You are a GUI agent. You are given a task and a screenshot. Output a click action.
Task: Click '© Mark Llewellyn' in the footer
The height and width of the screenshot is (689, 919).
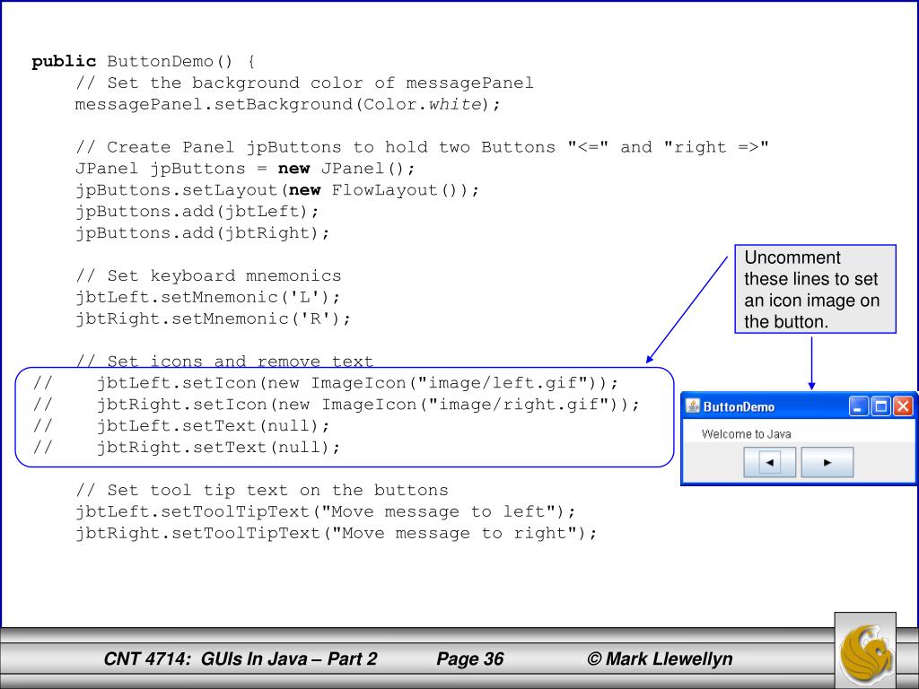[x=660, y=659]
